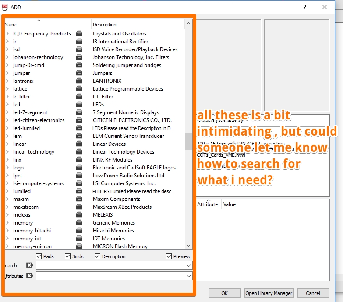Screen dimensions: 343x302
Task: Click the library icon in the lem row
Action: [x=79, y=136]
